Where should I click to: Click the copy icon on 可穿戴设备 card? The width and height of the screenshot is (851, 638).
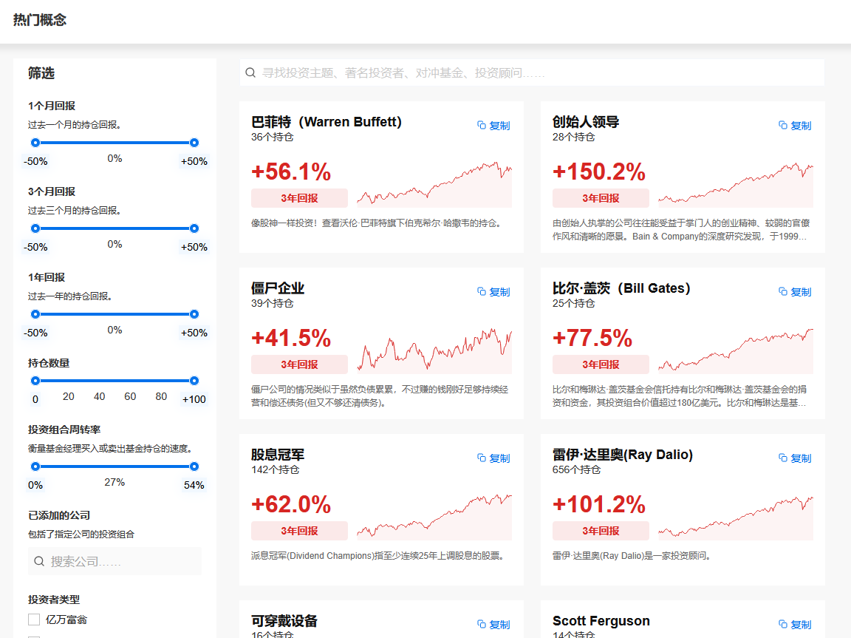pos(482,624)
